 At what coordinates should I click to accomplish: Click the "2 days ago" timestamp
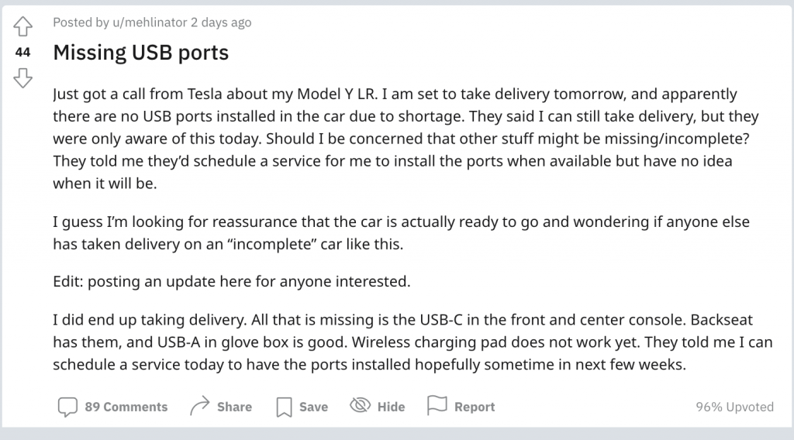click(221, 22)
